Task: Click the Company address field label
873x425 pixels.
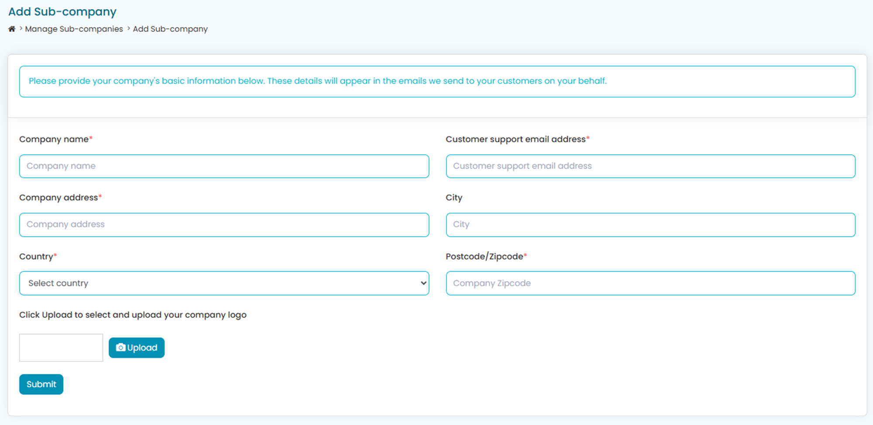Action: pos(58,197)
